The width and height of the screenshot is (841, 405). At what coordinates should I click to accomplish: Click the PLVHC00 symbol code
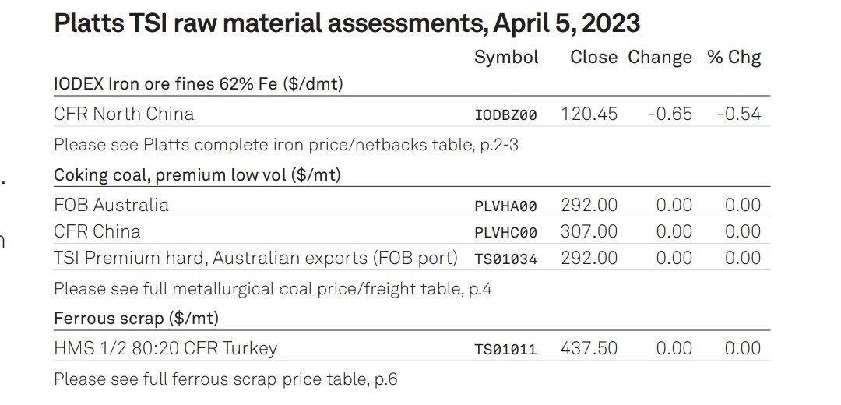[x=505, y=232]
